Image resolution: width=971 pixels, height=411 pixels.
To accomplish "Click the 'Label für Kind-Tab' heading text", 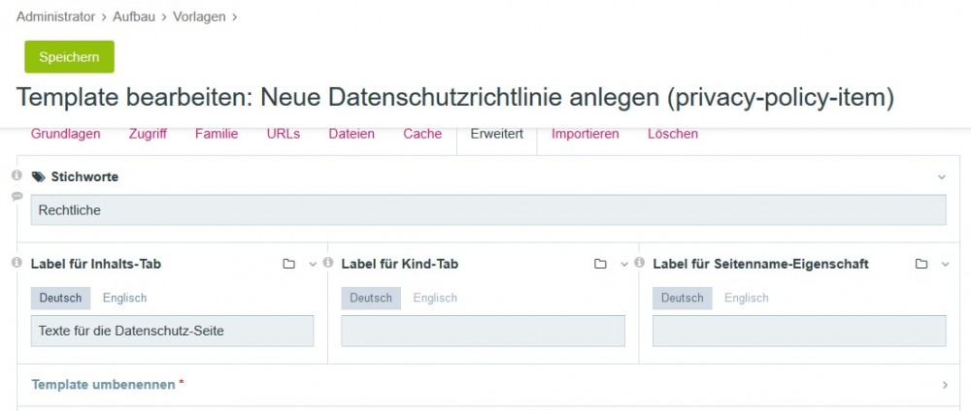I will [x=399, y=264].
